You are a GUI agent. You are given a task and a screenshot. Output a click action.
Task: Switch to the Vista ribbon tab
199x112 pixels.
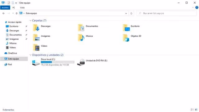point(22,7)
